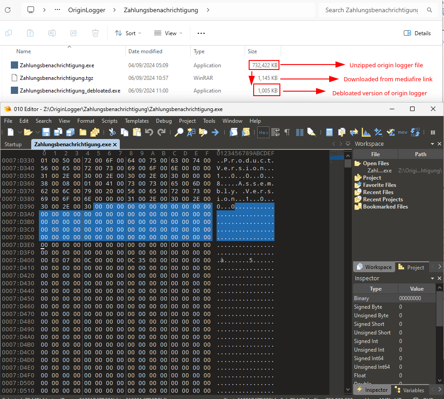Switch to the Startup tab

point(13,144)
